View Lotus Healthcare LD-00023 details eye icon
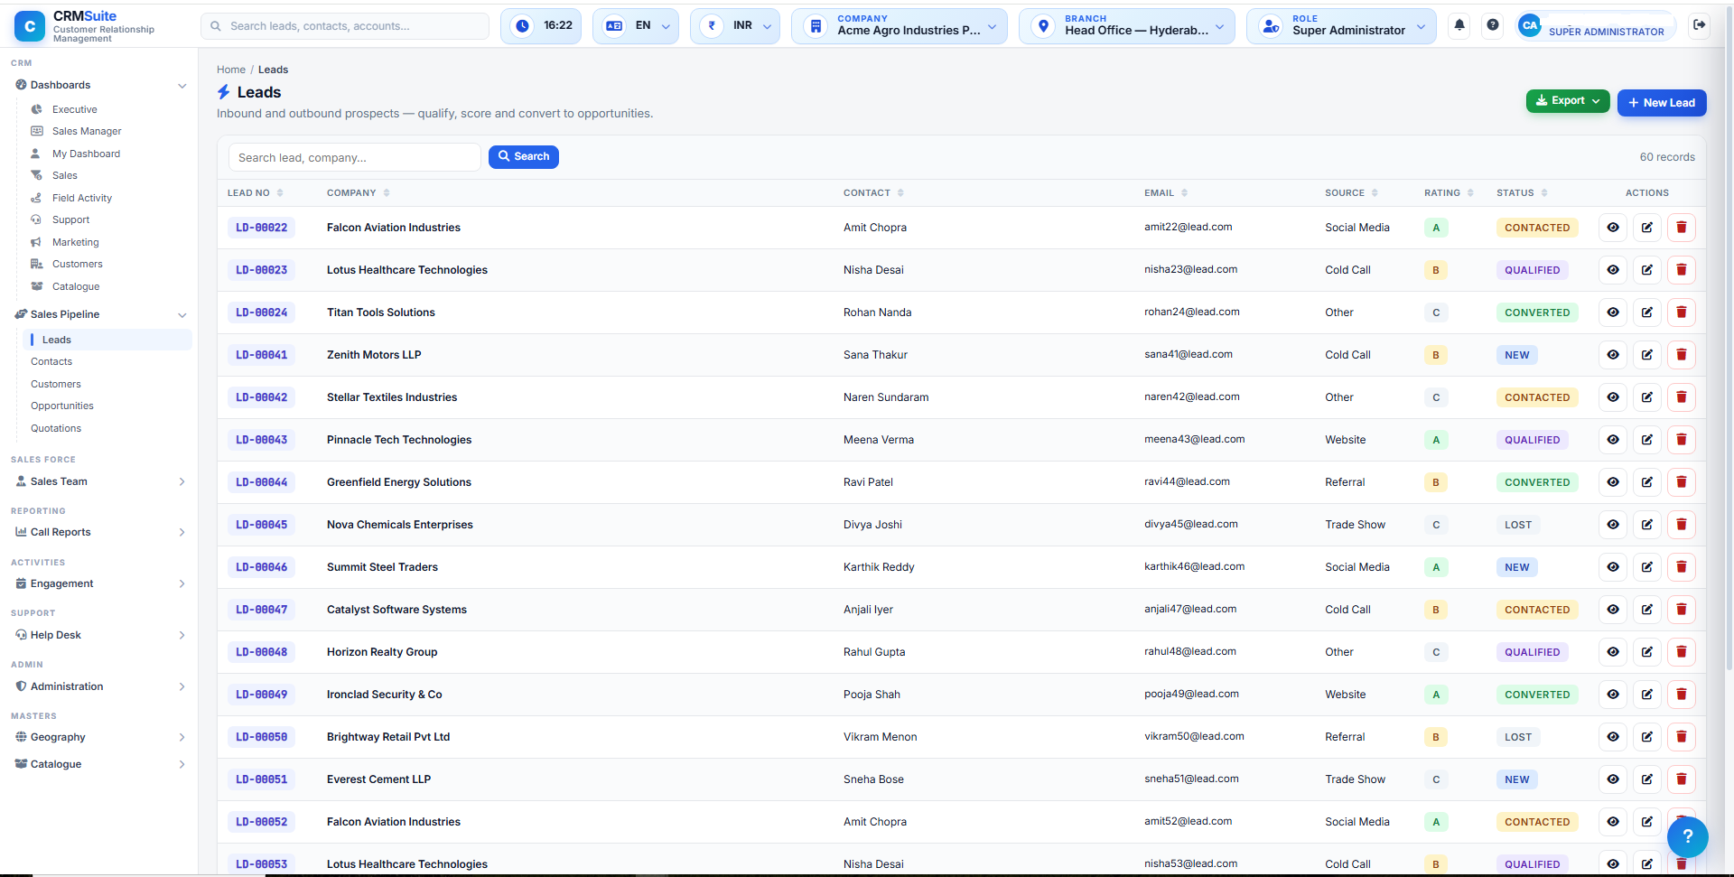Image resolution: width=1734 pixels, height=877 pixels. tap(1613, 270)
